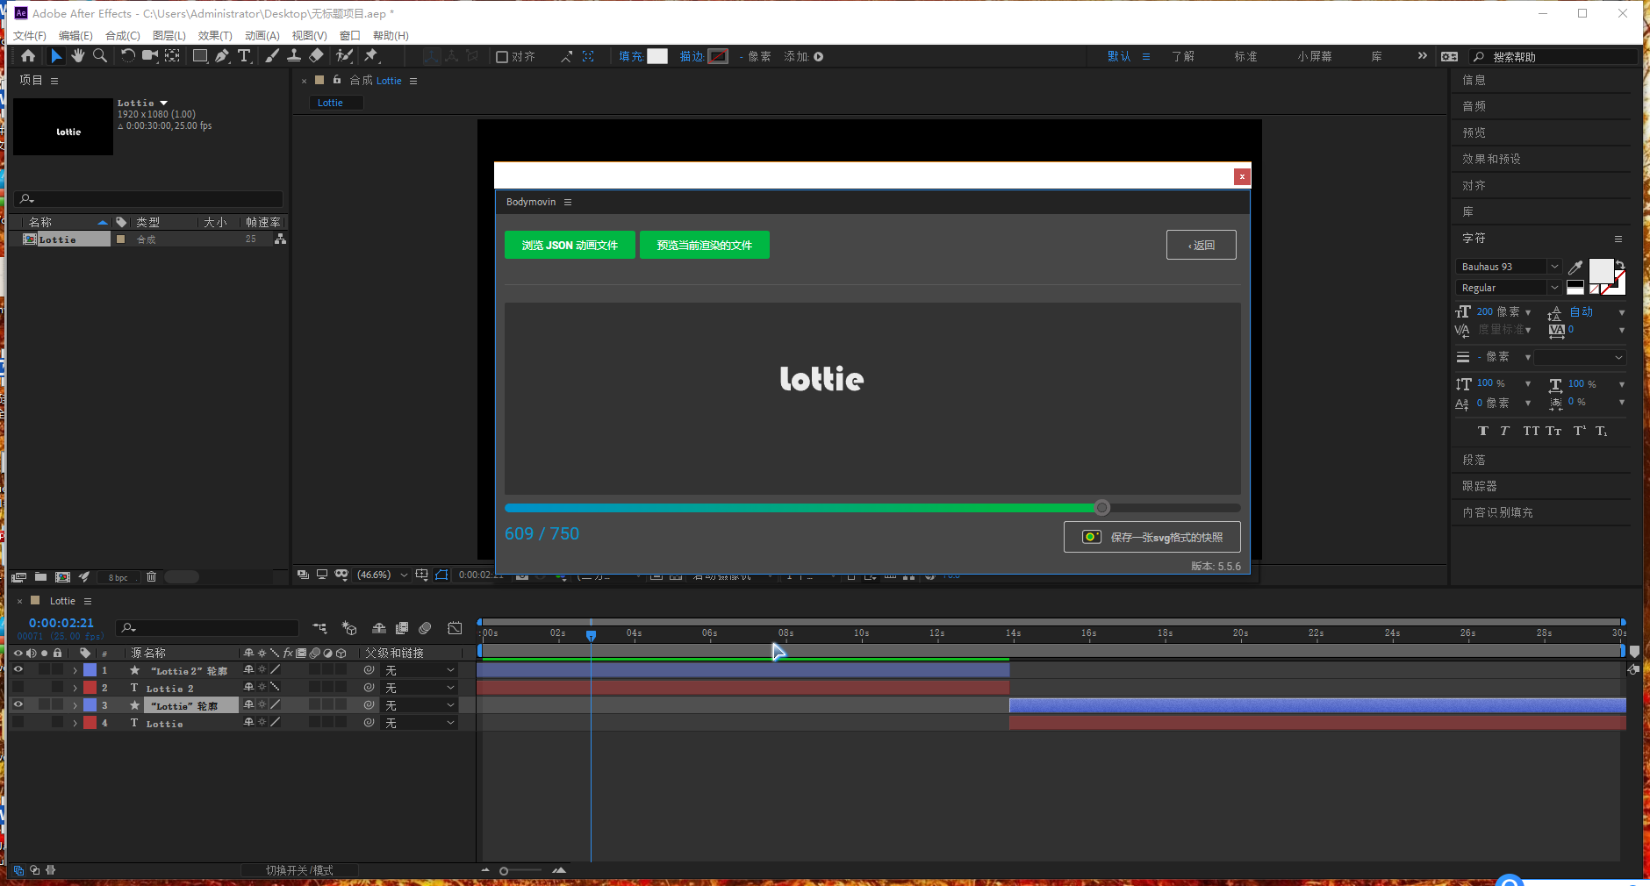The height and width of the screenshot is (886, 1650).
Task: Enable the 对齐 snapping checkbox
Action: pos(502,57)
